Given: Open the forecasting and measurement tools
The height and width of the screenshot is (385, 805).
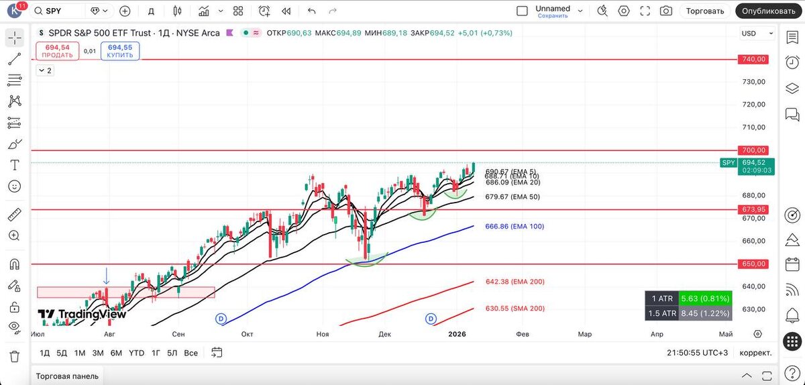Looking at the screenshot, I should tap(14, 123).
